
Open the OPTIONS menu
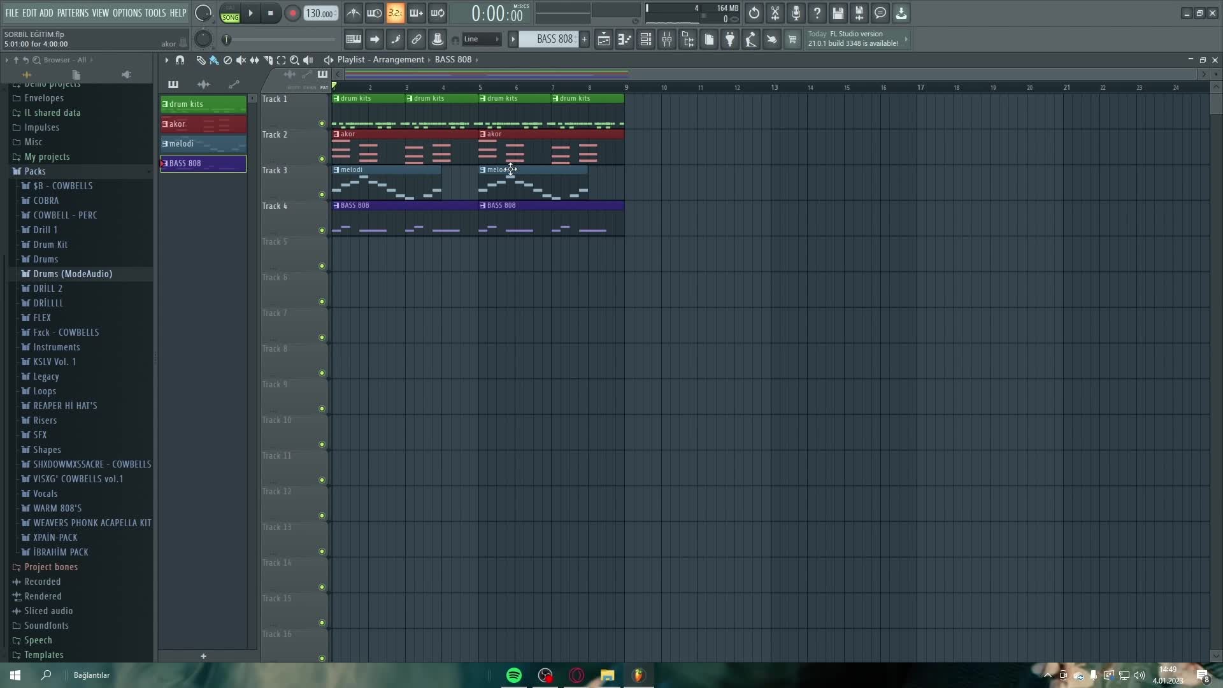127,13
